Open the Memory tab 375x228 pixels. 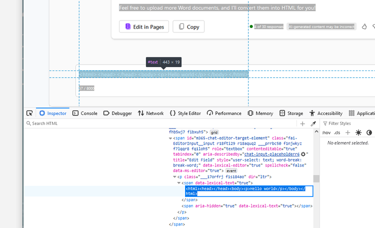(x=260, y=113)
